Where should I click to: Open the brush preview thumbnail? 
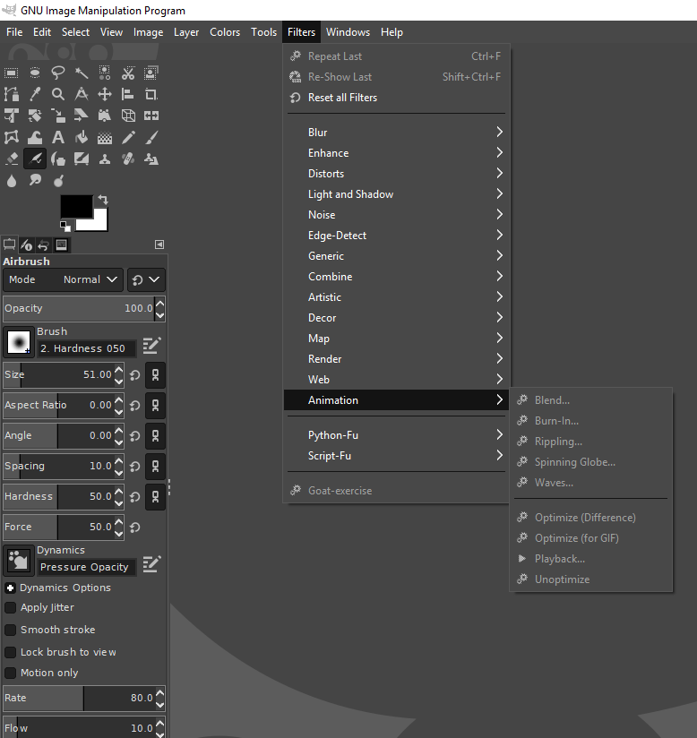[x=19, y=342]
